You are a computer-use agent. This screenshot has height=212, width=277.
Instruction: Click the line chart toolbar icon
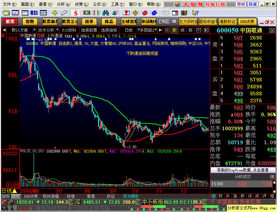coord(15,13)
